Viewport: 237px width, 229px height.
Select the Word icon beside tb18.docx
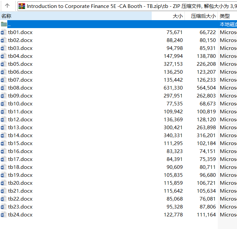(4, 167)
